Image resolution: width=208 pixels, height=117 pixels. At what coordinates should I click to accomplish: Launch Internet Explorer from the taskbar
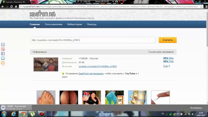pyautogui.click(x=14, y=114)
